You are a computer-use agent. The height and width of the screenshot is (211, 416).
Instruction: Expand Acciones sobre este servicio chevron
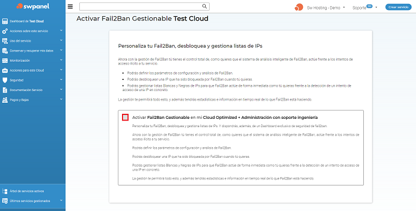point(61,31)
